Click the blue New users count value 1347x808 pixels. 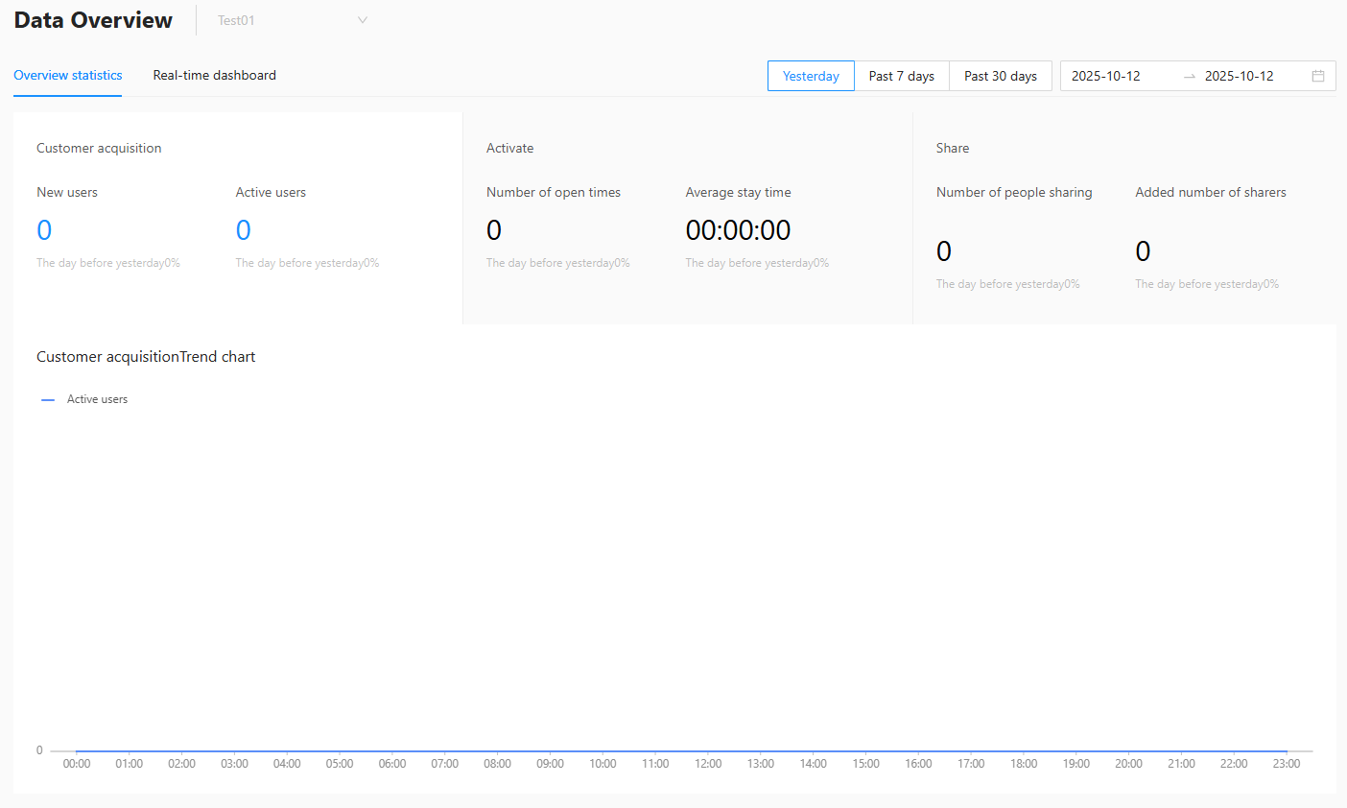click(44, 230)
